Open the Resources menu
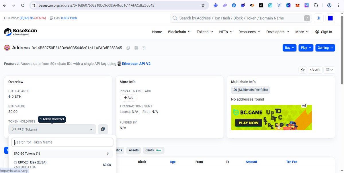The height and width of the screenshot is (173, 344). pos(249,32)
